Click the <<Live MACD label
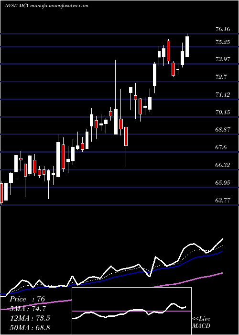The image size is (239, 335). click(x=201, y=323)
